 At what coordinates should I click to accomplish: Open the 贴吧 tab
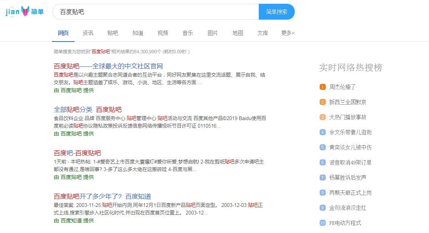(113, 33)
